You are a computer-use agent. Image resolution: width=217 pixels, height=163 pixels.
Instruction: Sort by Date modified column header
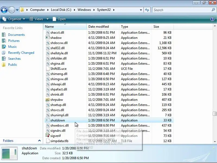103,26
